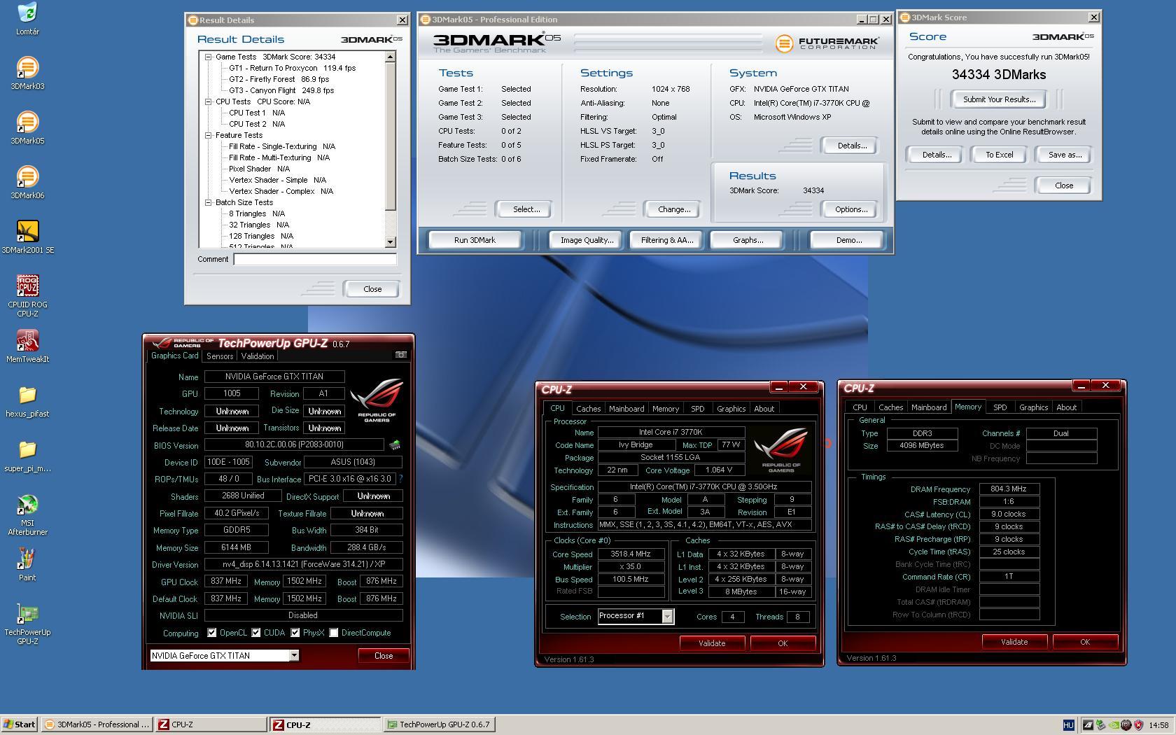Click the GPU-Z screenshot camera icon
1176x735 pixels.
[401, 355]
